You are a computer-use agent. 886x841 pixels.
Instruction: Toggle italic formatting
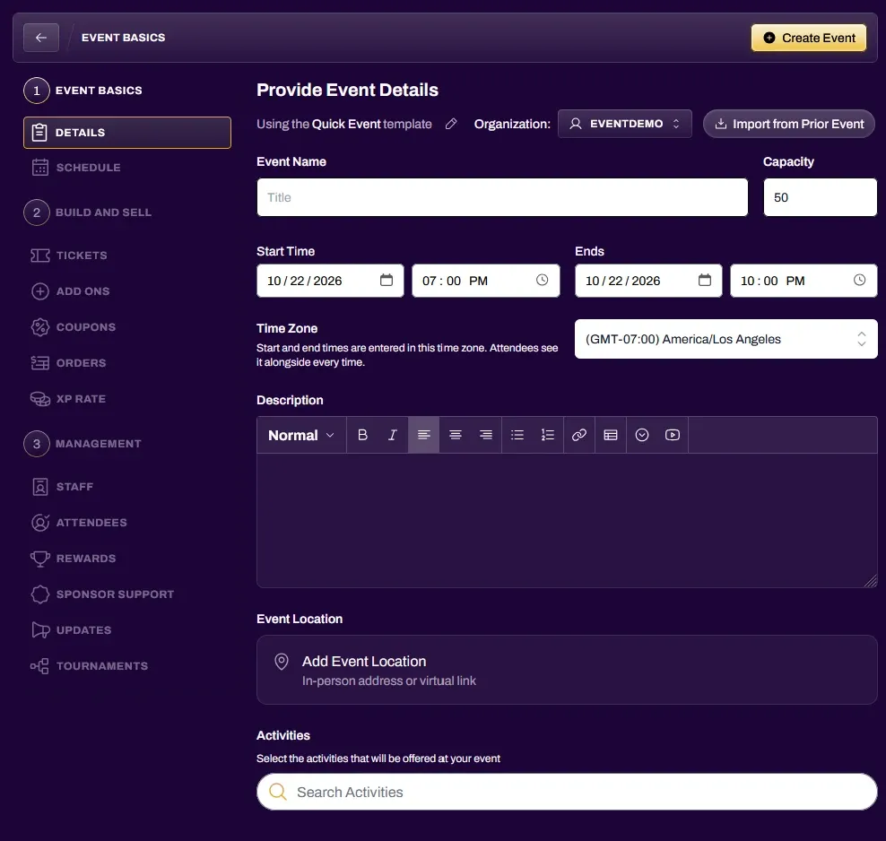click(392, 435)
